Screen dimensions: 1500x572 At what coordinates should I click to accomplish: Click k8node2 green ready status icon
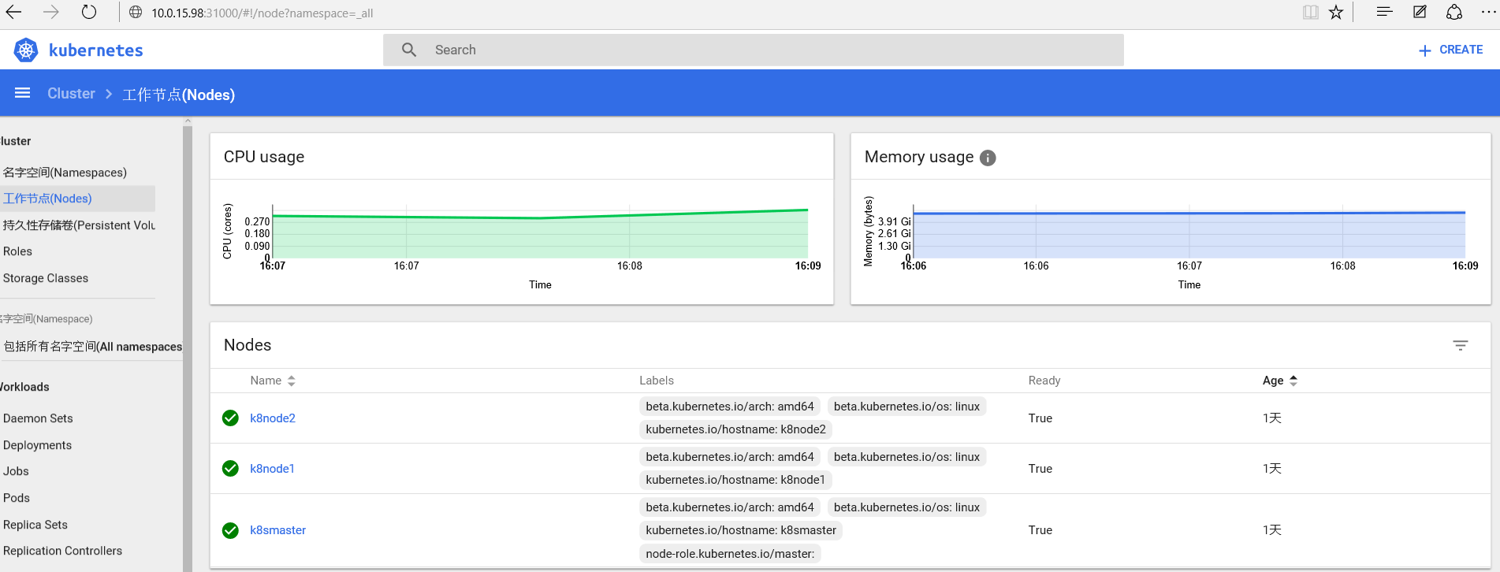(x=230, y=418)
